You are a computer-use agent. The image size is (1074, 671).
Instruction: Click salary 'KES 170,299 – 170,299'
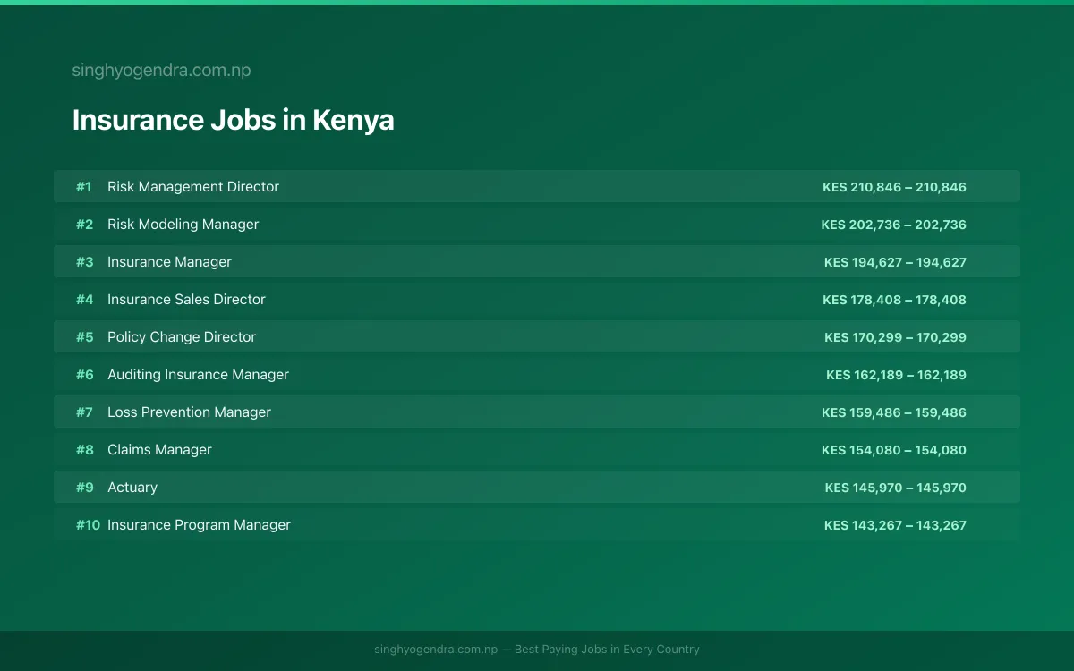coord(895,337)
